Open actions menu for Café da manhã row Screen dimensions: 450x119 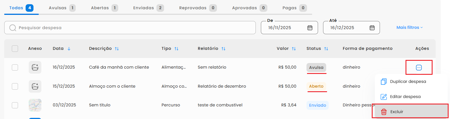tap(419, 67)
